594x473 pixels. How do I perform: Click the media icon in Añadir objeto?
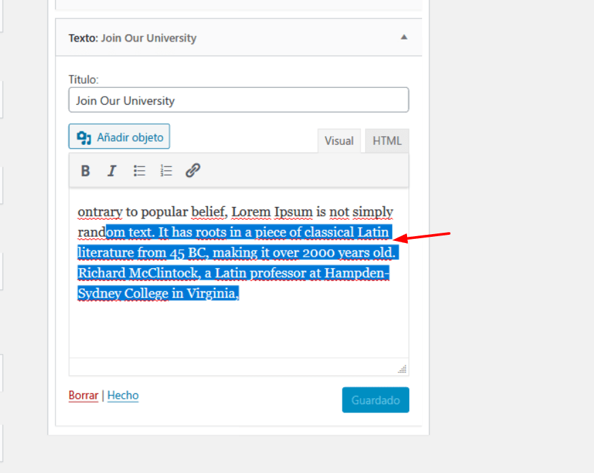[x=84, y=137]
